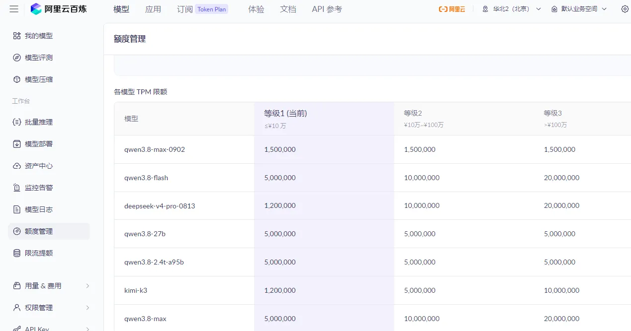The width and height of the screenshot is (631, 331).
Task: Click the 模型部署 download icon
Action: (17, 144)
